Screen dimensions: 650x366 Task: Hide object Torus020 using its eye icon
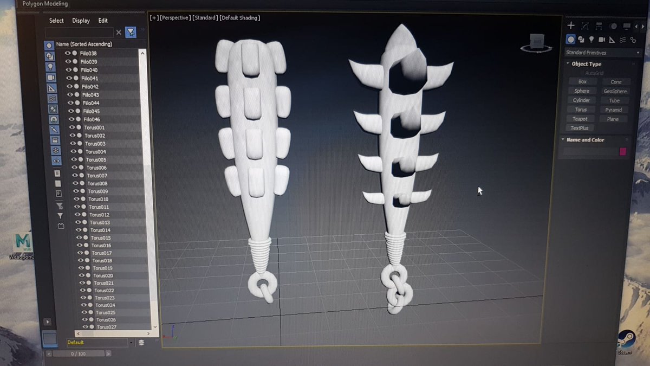[x=81, y=275]
